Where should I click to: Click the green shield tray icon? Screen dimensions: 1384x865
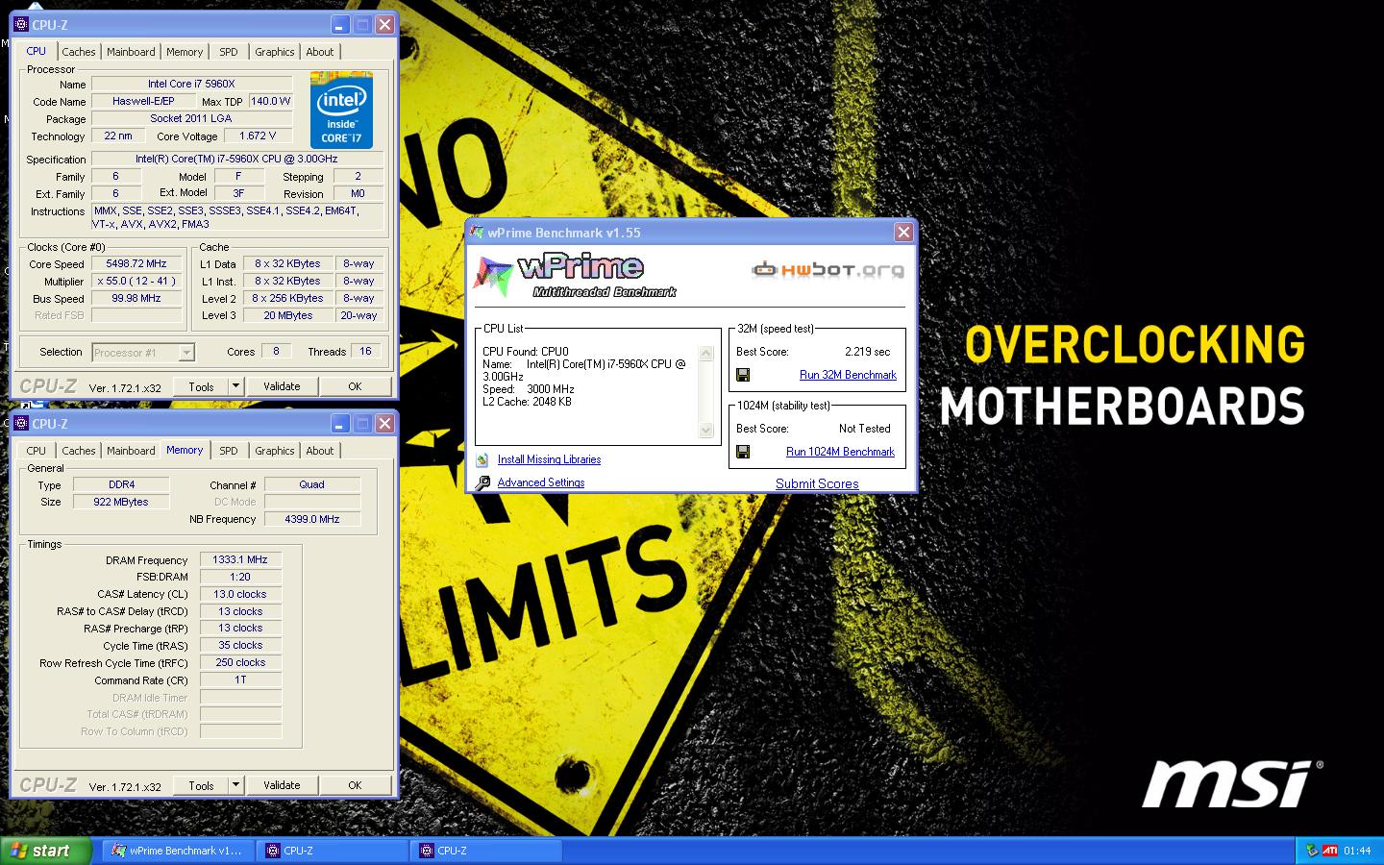(1312, 851)
